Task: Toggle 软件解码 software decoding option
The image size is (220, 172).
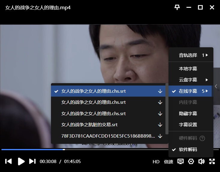Action: click(188, 150)
